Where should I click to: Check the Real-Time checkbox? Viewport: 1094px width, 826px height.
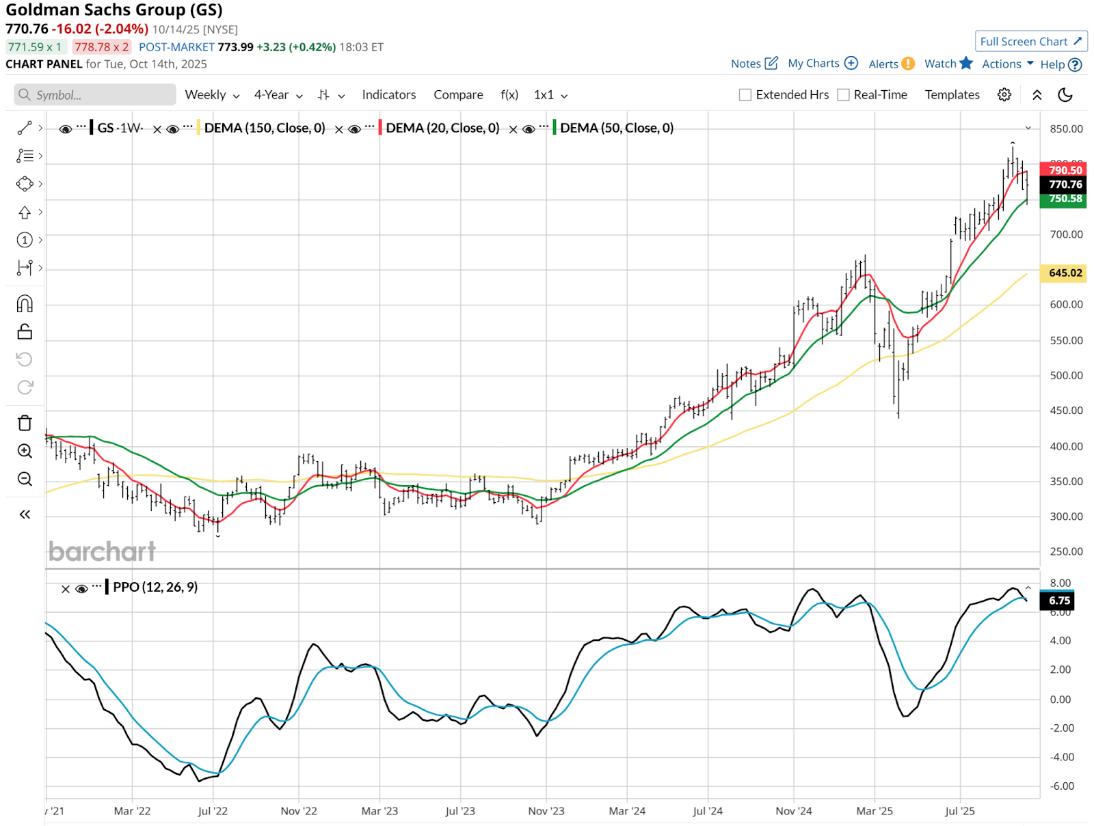pyautogui.click(x=844, y=95)
